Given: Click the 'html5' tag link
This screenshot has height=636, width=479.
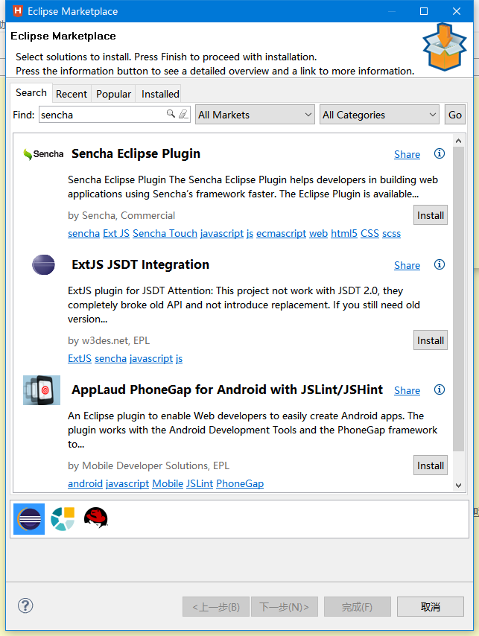Looking at the screenshot, I should [344, 234].
